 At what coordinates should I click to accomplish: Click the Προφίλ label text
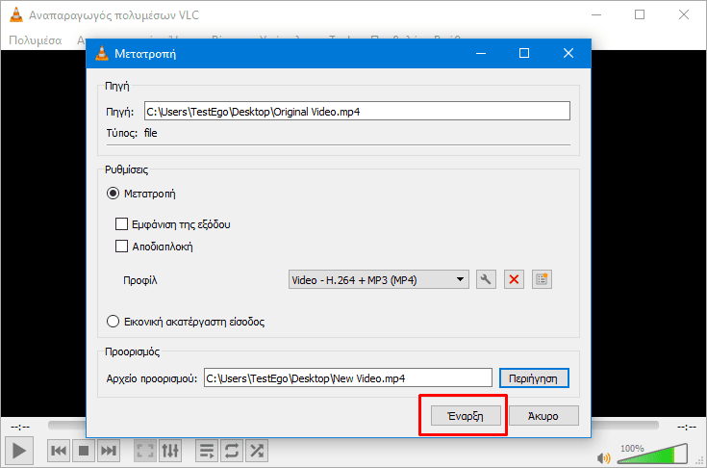140,280
